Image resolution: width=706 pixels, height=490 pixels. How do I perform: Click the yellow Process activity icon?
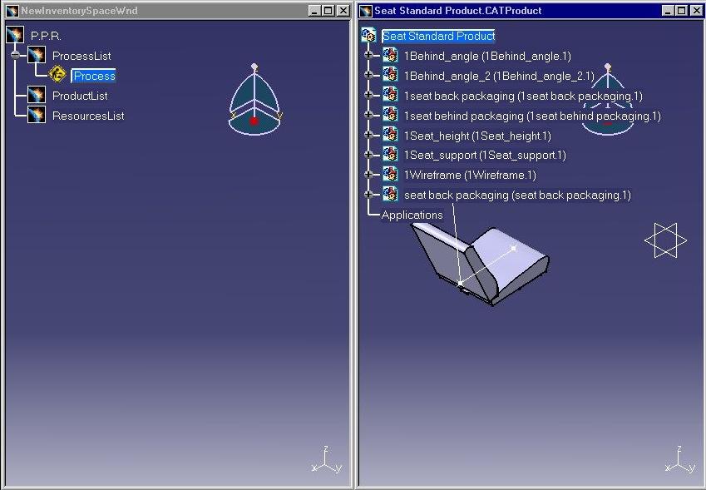57,74
